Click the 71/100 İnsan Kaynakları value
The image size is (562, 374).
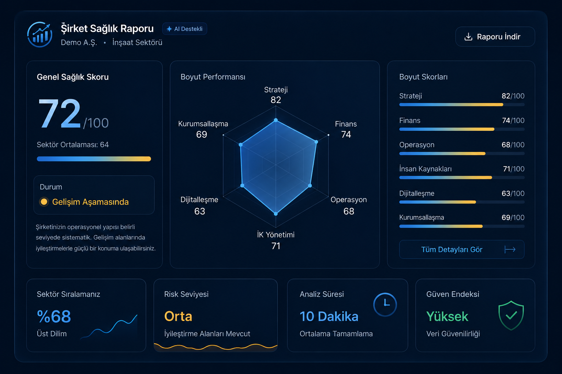[x=514, y=169]
